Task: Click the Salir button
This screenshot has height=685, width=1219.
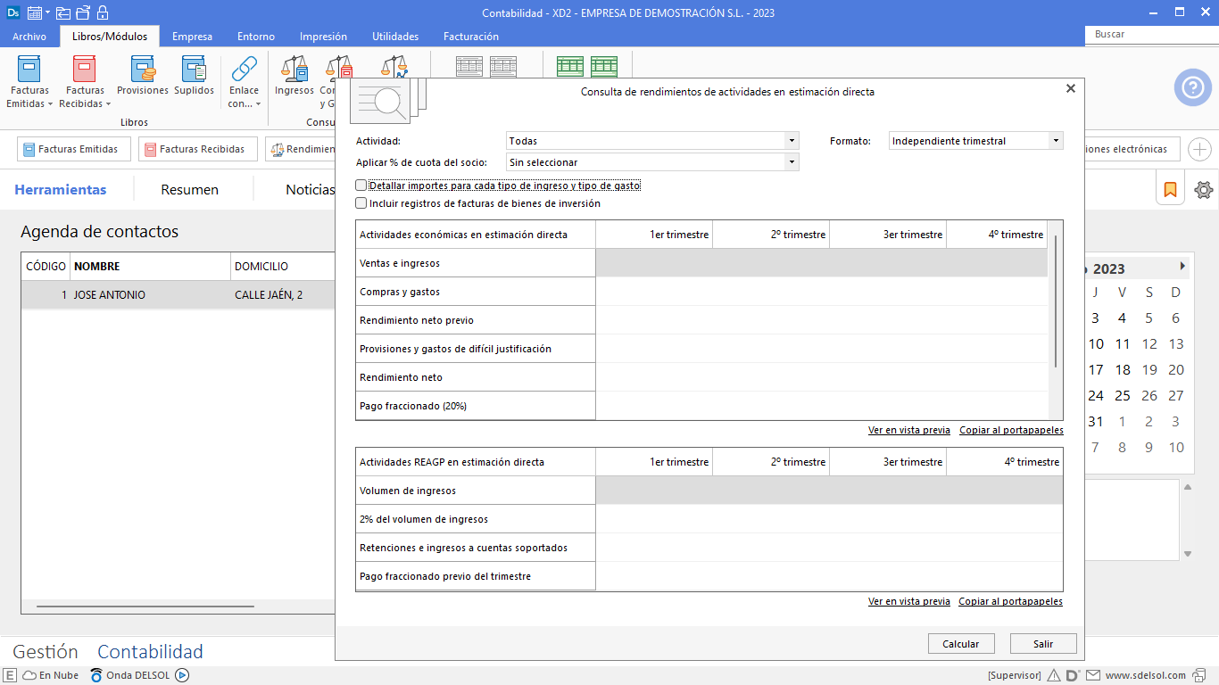Action: [1042, 644]
